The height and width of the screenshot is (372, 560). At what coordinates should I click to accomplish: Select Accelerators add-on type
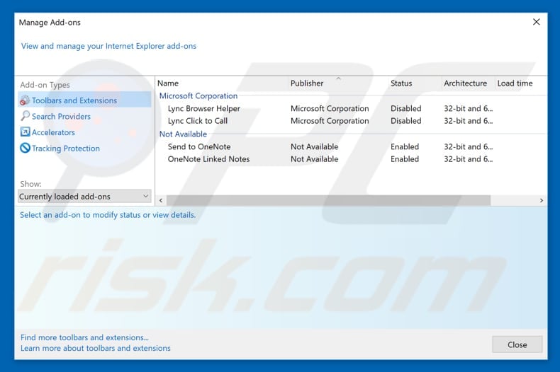(x=53, y=132)
